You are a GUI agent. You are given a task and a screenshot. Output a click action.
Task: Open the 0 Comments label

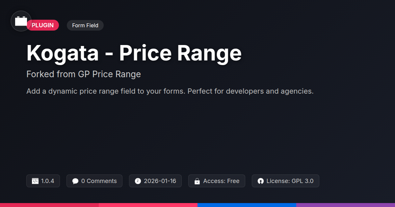[99, 181]
